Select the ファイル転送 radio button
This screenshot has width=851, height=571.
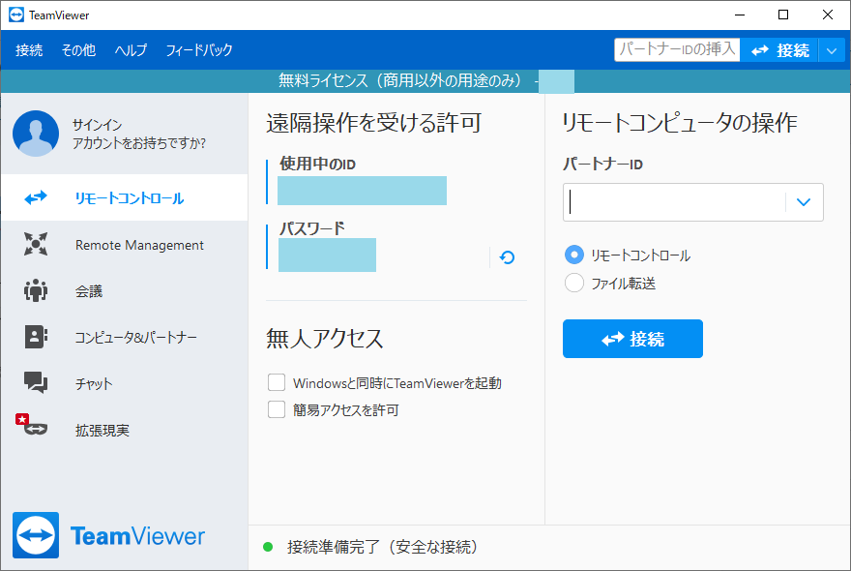[x=574, y=283]
